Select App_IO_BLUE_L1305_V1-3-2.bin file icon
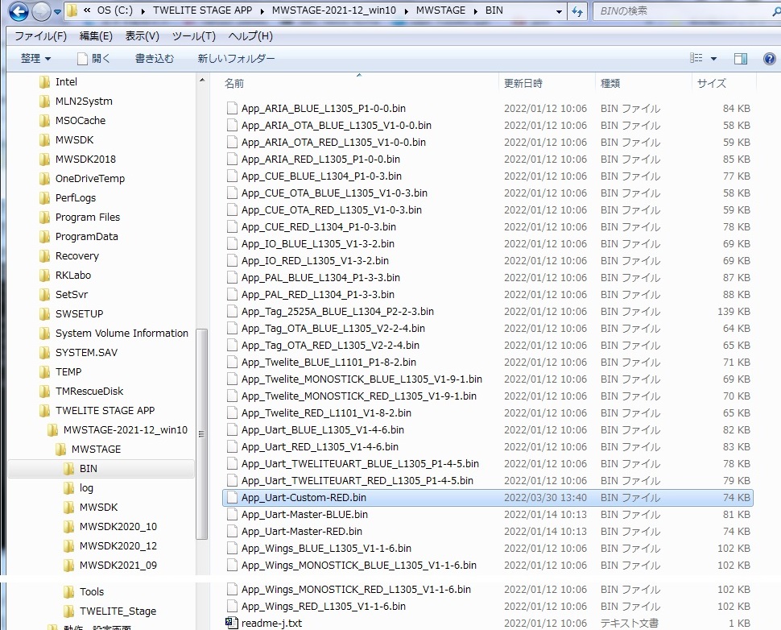This screenshot has width=781, height=630. 232,244
